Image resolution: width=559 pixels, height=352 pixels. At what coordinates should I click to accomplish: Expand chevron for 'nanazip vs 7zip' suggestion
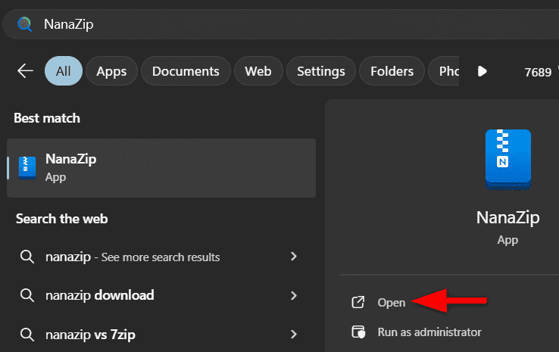(293, 334)
